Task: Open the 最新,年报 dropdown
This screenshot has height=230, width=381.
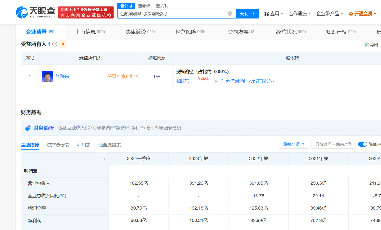Action: 294,144
